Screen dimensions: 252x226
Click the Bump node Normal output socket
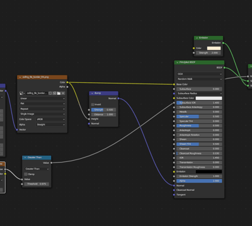118,99
